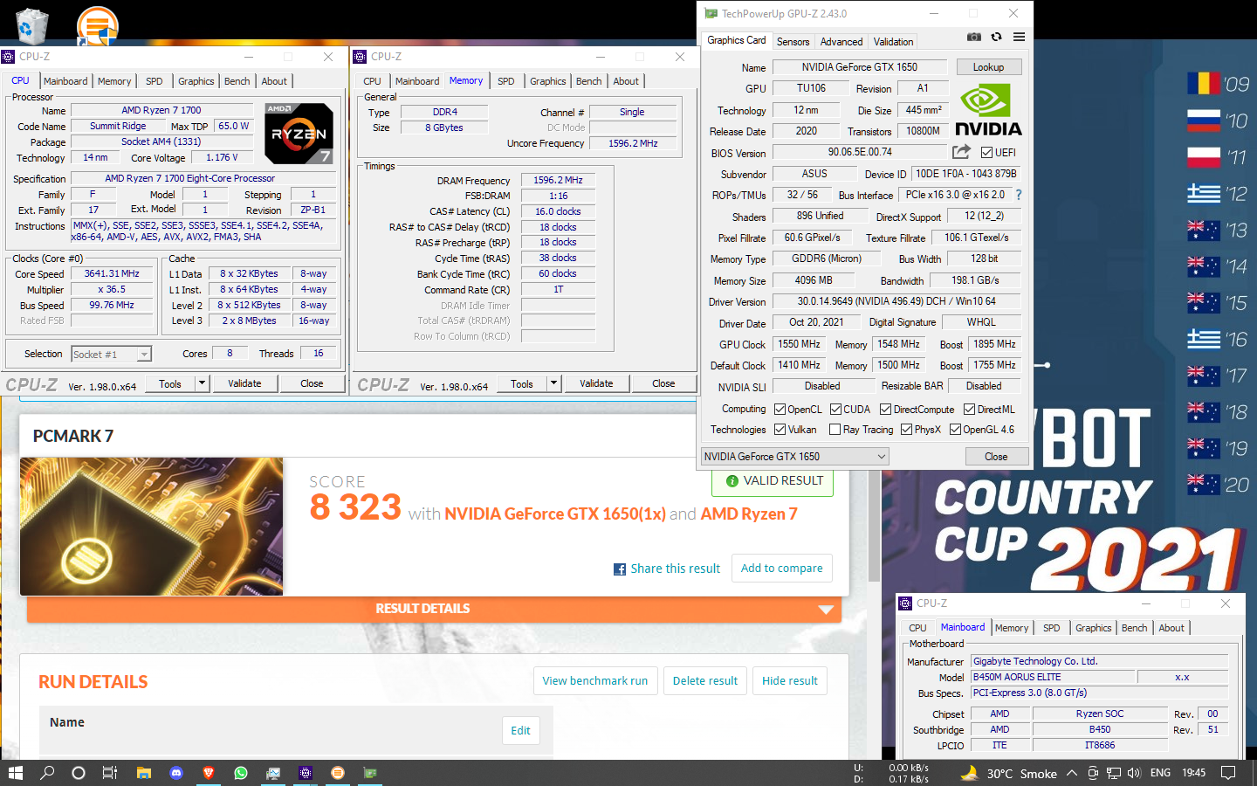Open Tools dropdown arrow in Memory window
1257x786 pixels.
pyautogui.click(x=553, y=383)
